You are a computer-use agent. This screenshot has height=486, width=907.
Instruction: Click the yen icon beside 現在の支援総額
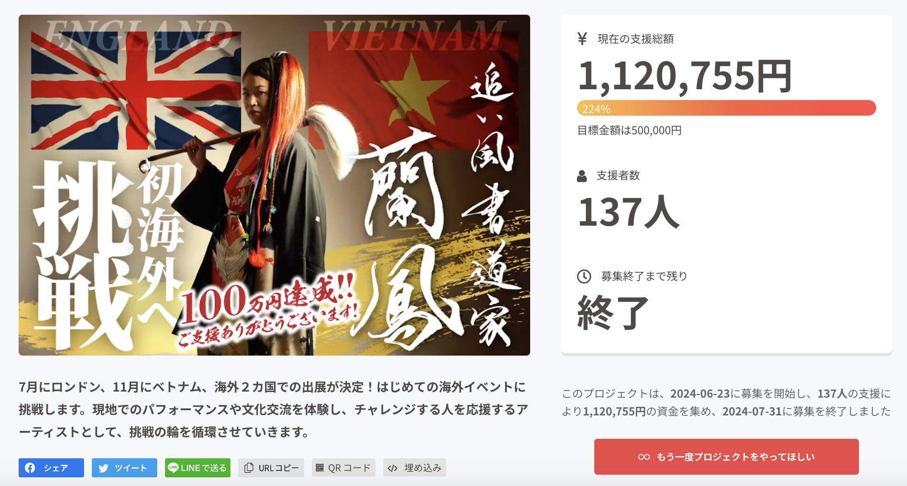pos(582,39)
